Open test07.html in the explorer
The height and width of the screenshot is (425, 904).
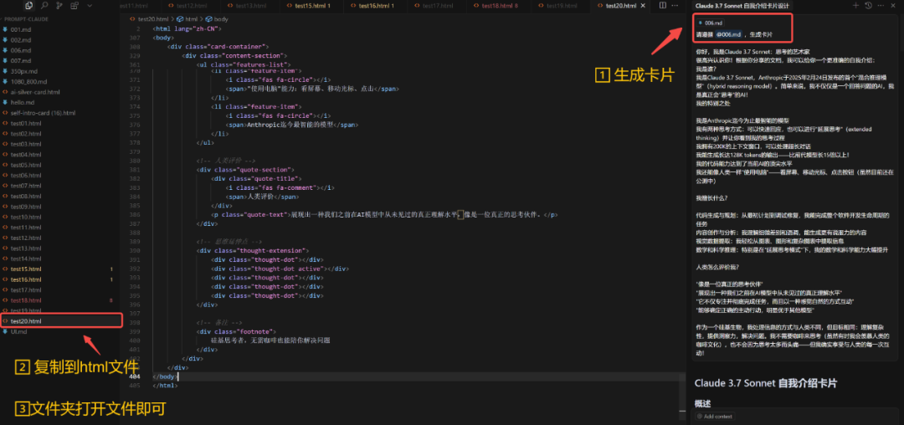point(60,186)
